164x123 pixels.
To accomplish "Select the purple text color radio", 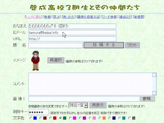I will pos(80,118).
